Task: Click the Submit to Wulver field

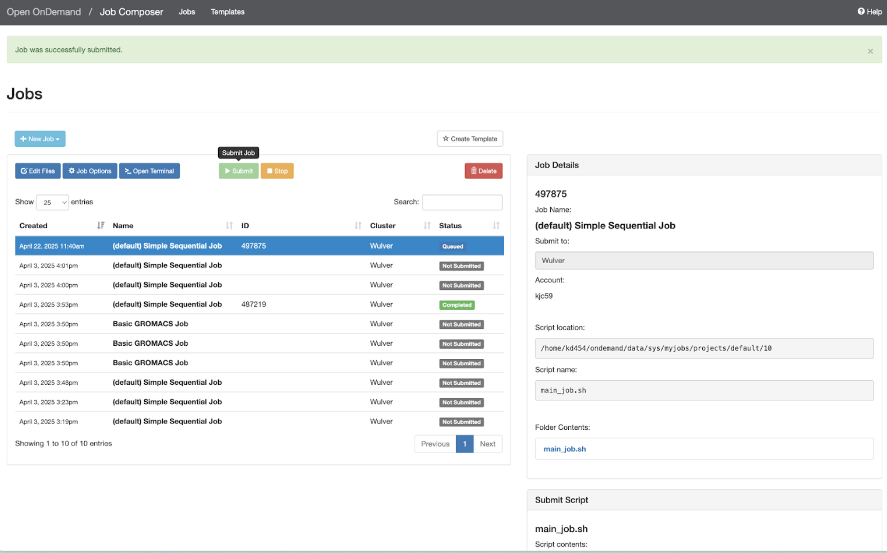Action: pos(704,261)
